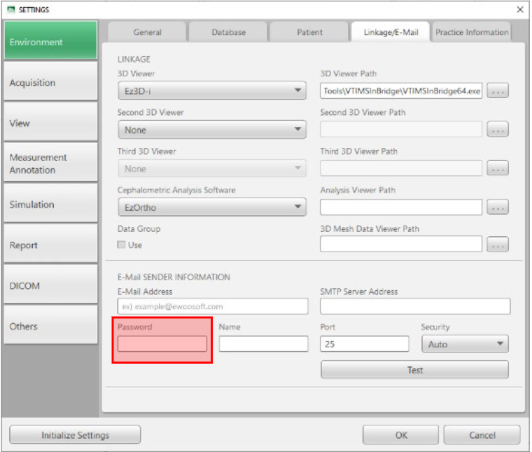Screen dimensions: 532x452
Task: Click browse button for Second 3D Viewer Path
Action: click(x=497, y=130)
